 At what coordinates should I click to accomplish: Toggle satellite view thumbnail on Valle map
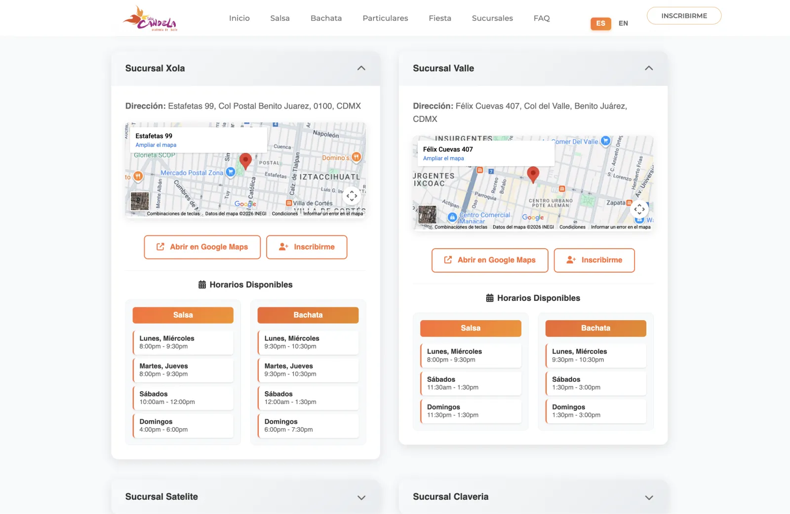[x=427, y=215]
